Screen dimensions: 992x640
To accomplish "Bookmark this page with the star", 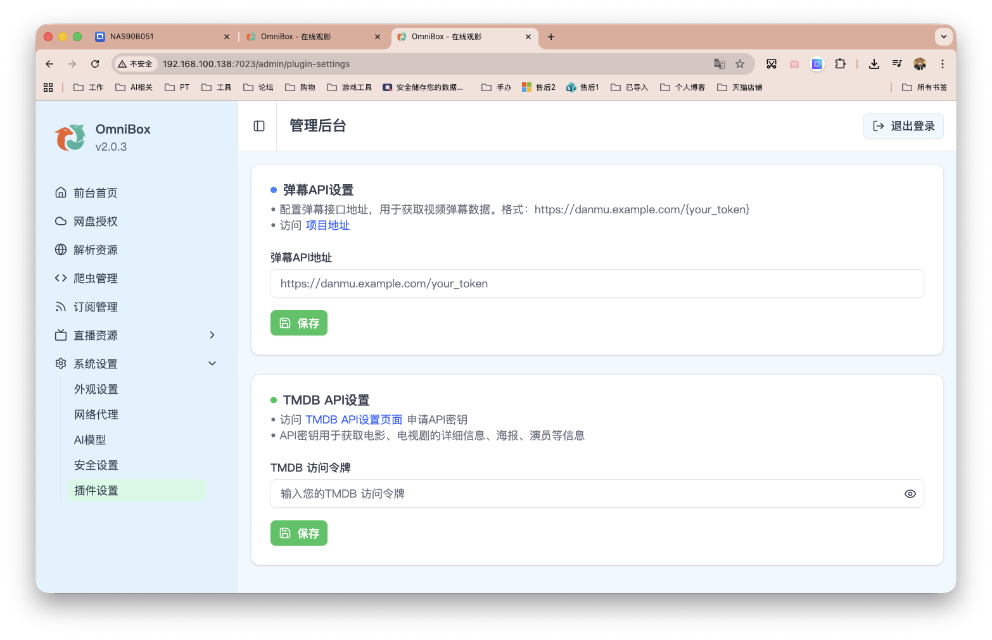I will coord(740,64).
